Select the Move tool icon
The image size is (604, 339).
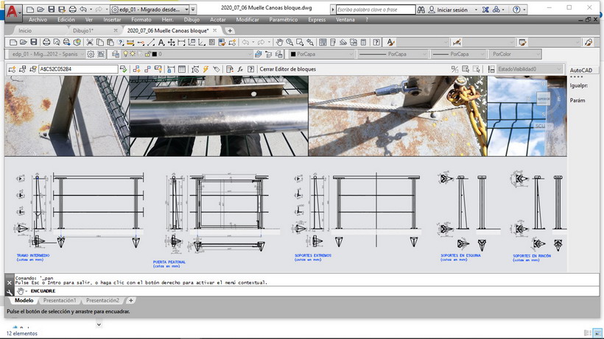coord(171,42)
